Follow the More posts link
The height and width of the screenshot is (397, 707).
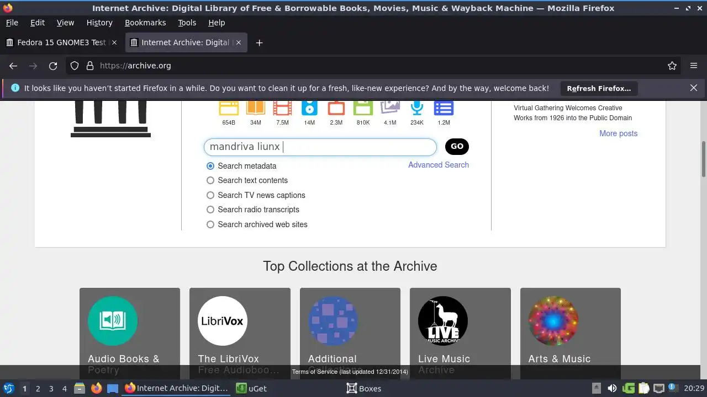tap(619, 133)
